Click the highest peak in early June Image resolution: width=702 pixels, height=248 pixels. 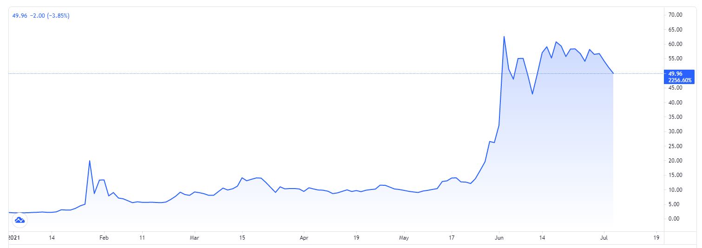click(504, 37)
